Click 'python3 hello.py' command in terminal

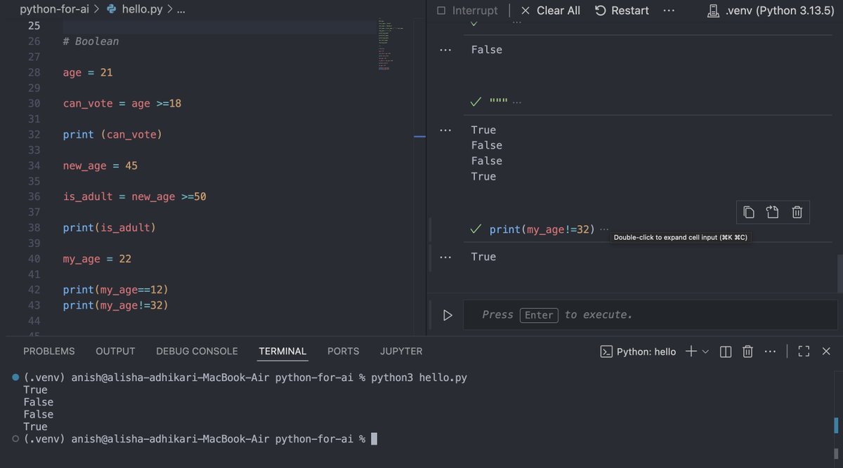point(419,377)
